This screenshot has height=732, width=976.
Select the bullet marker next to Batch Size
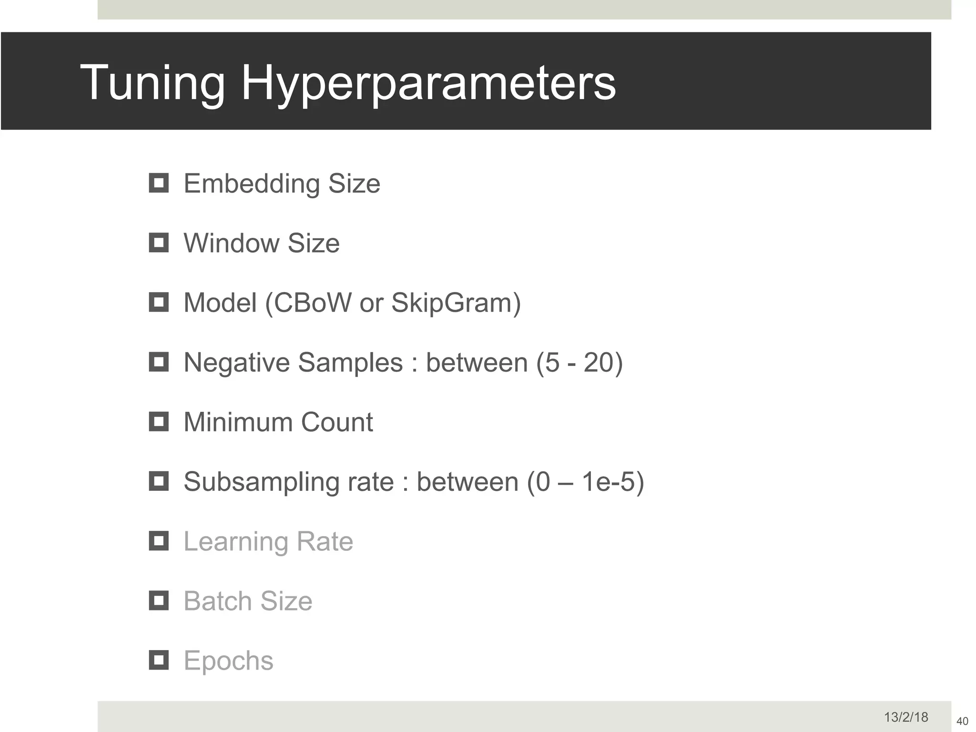(x=159, y=600)
